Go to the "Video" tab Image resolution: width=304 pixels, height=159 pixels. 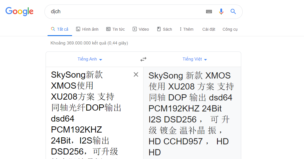pos(141,29)
